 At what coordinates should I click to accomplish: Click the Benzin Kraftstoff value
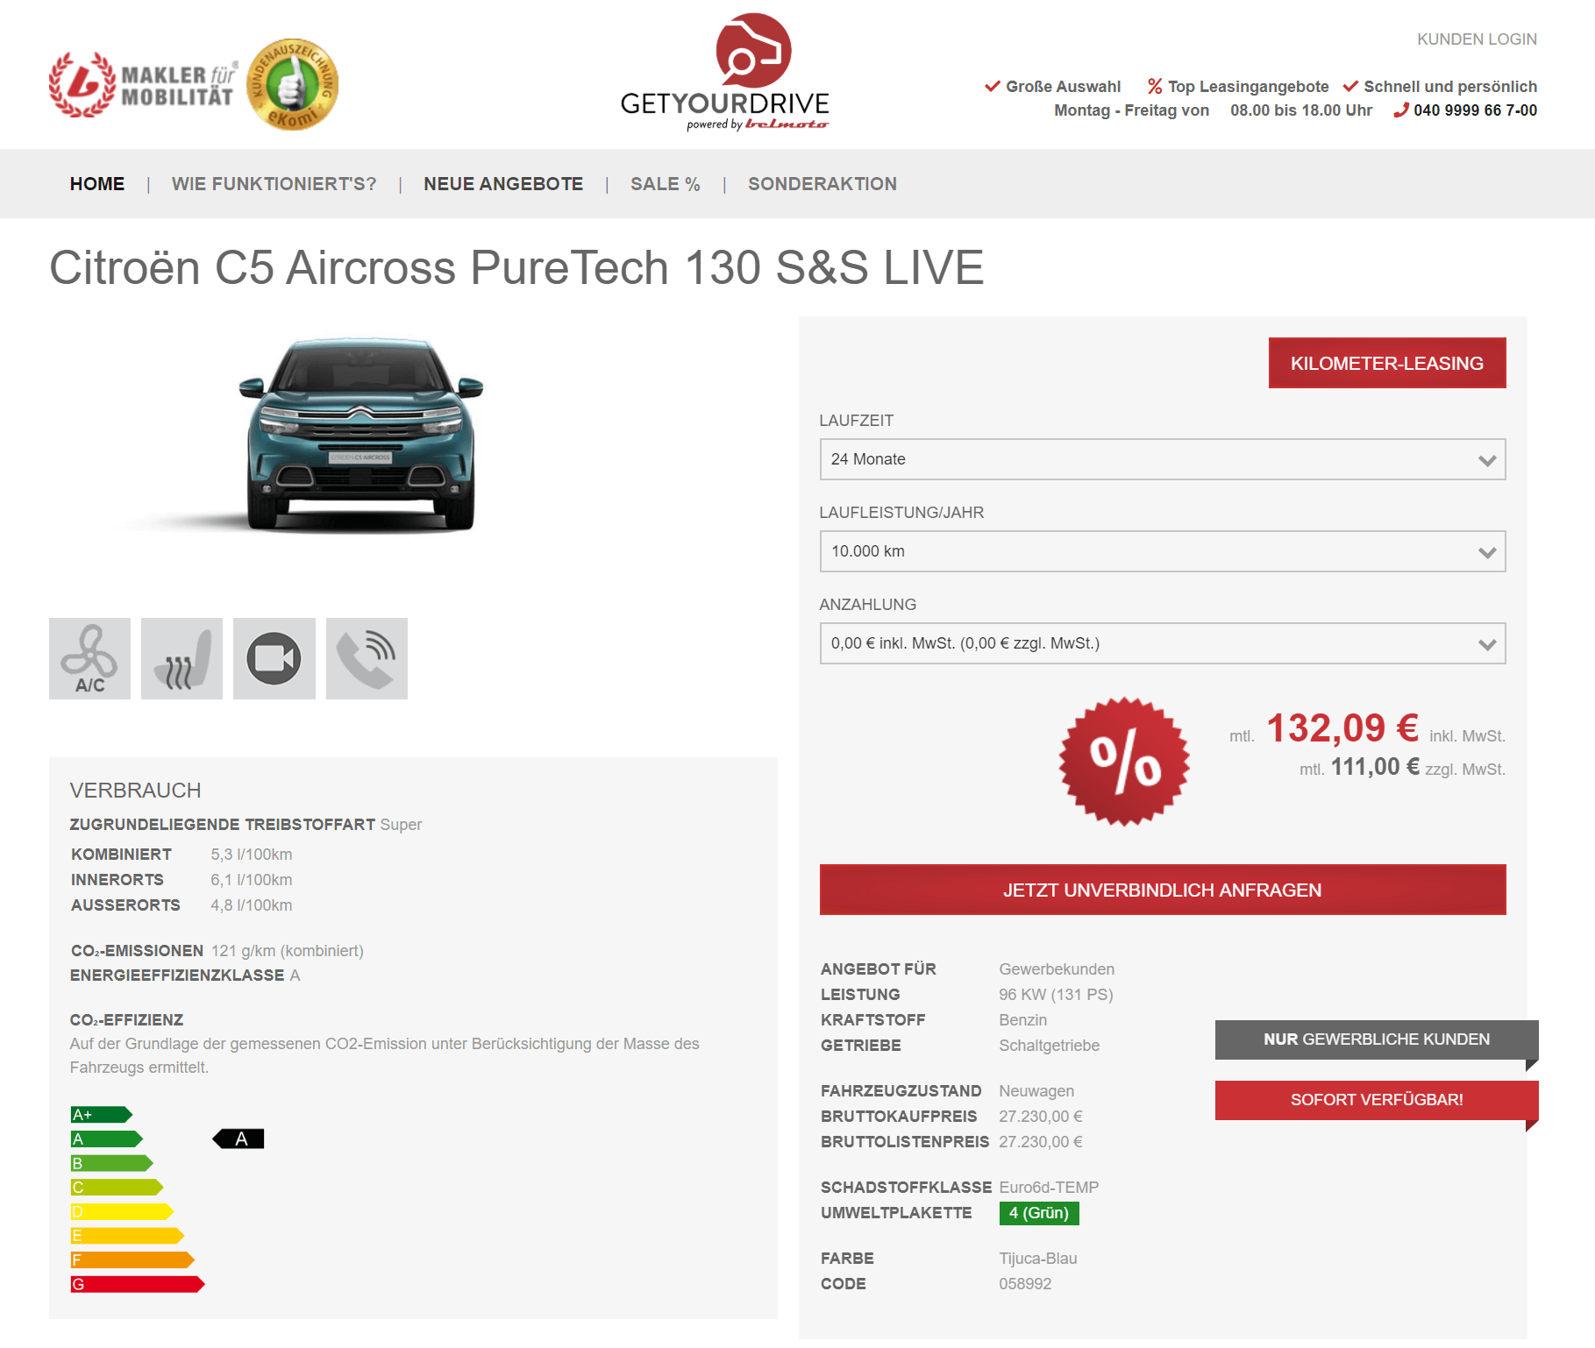[1023, 1020]
